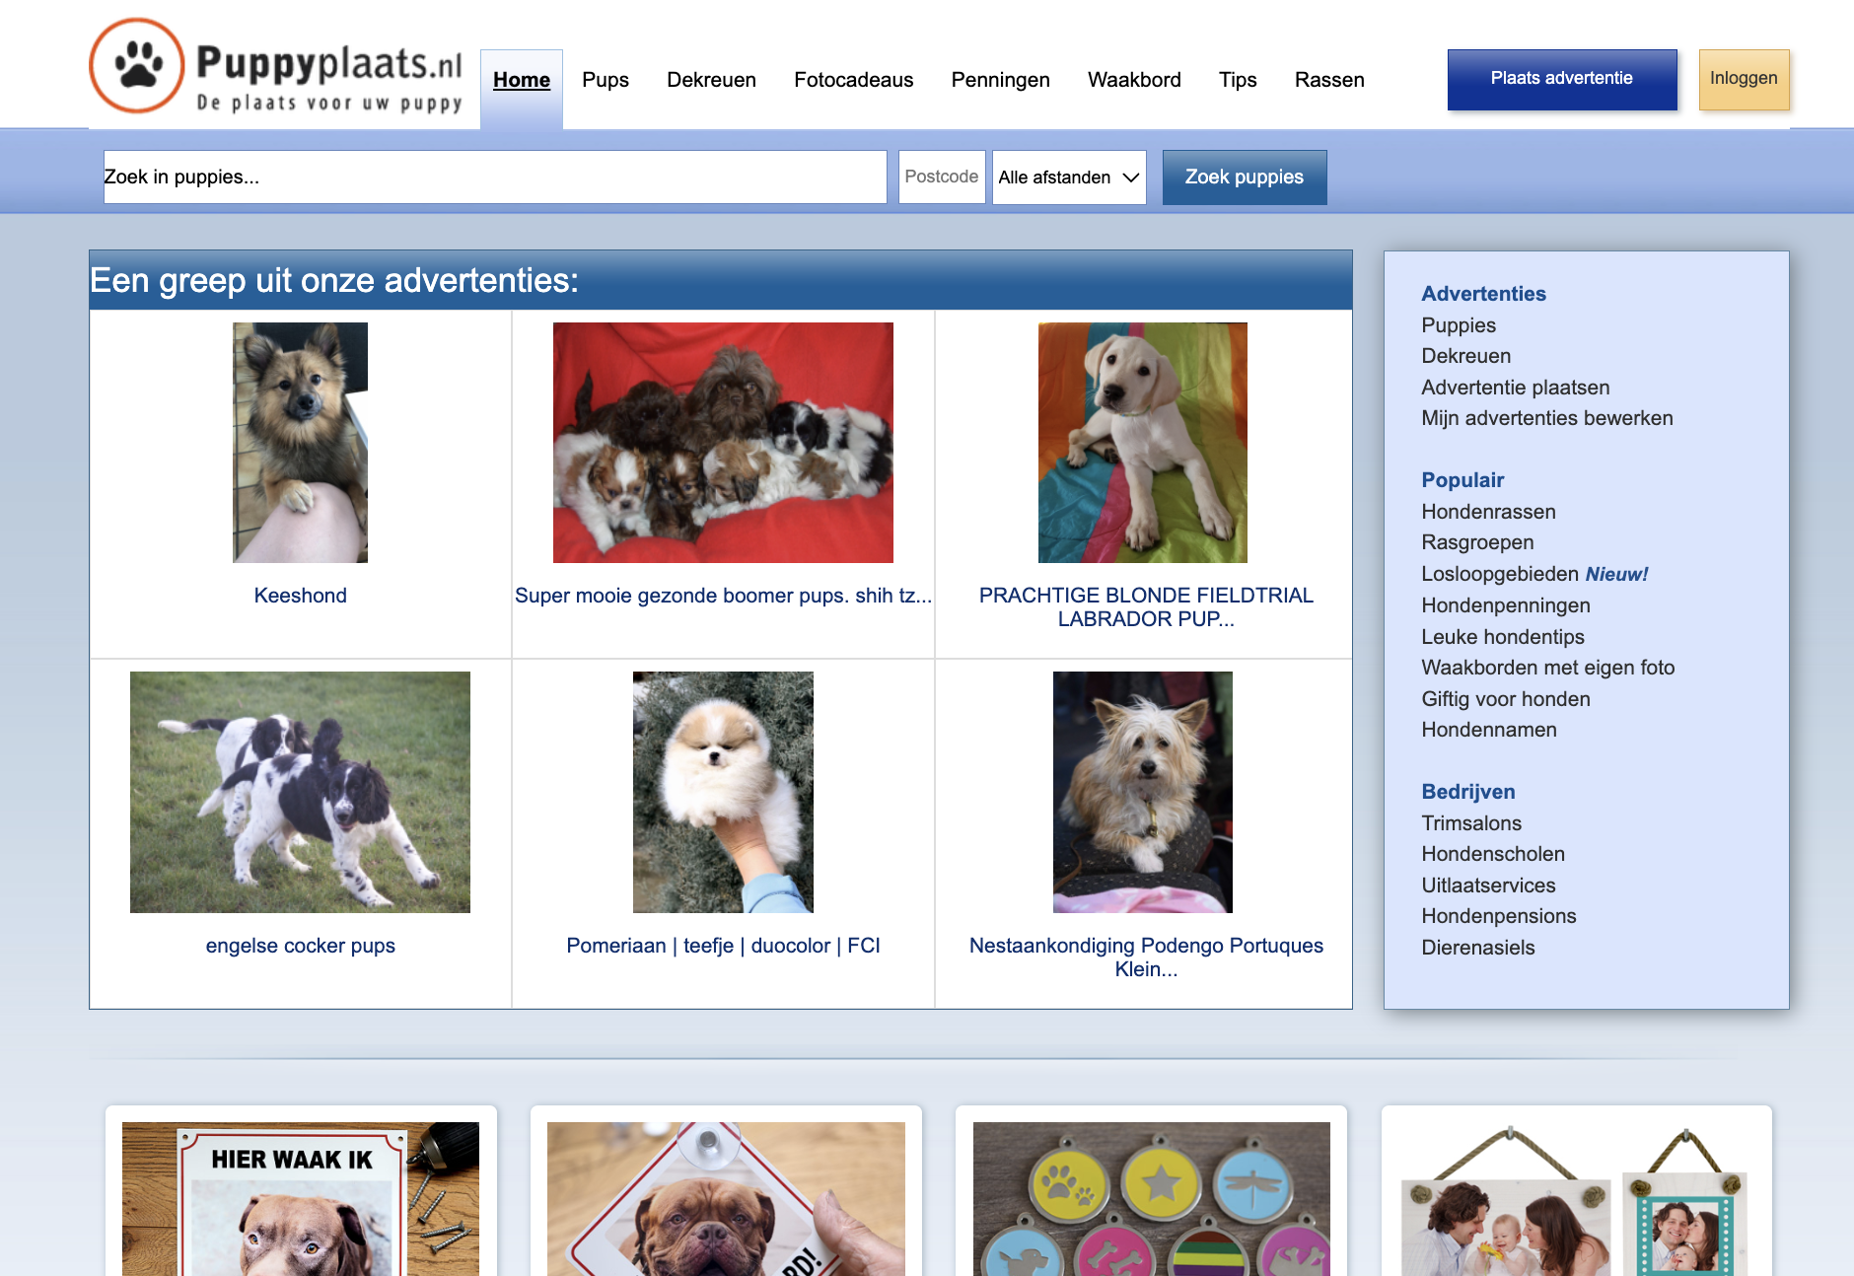Open the Penningen navigation item

pos(1000,80)
